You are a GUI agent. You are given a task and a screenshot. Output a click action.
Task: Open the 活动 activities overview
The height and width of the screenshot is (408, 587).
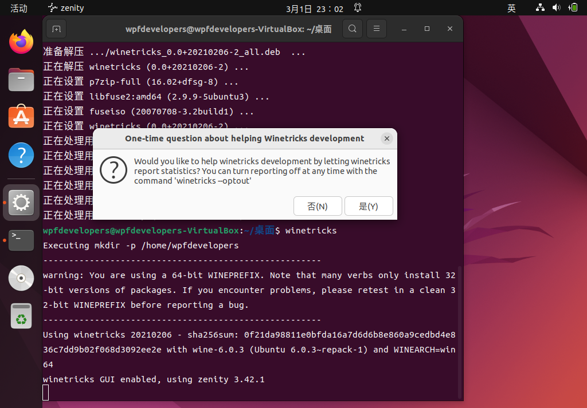tap(19, 8)
